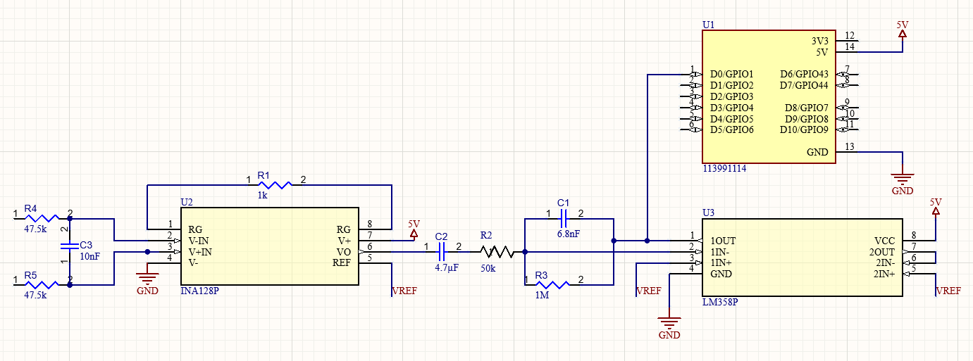The image size is (973, 361).
Task: Click the C3 designator text
Action: [87, 246]
